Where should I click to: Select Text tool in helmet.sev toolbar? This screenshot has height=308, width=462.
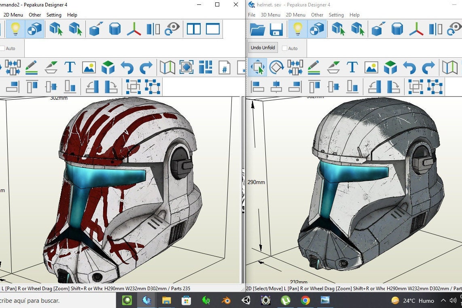pos(352,67)
